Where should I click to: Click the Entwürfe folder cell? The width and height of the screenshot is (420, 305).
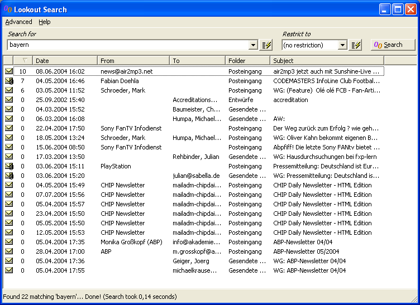(x=241, y=100)
